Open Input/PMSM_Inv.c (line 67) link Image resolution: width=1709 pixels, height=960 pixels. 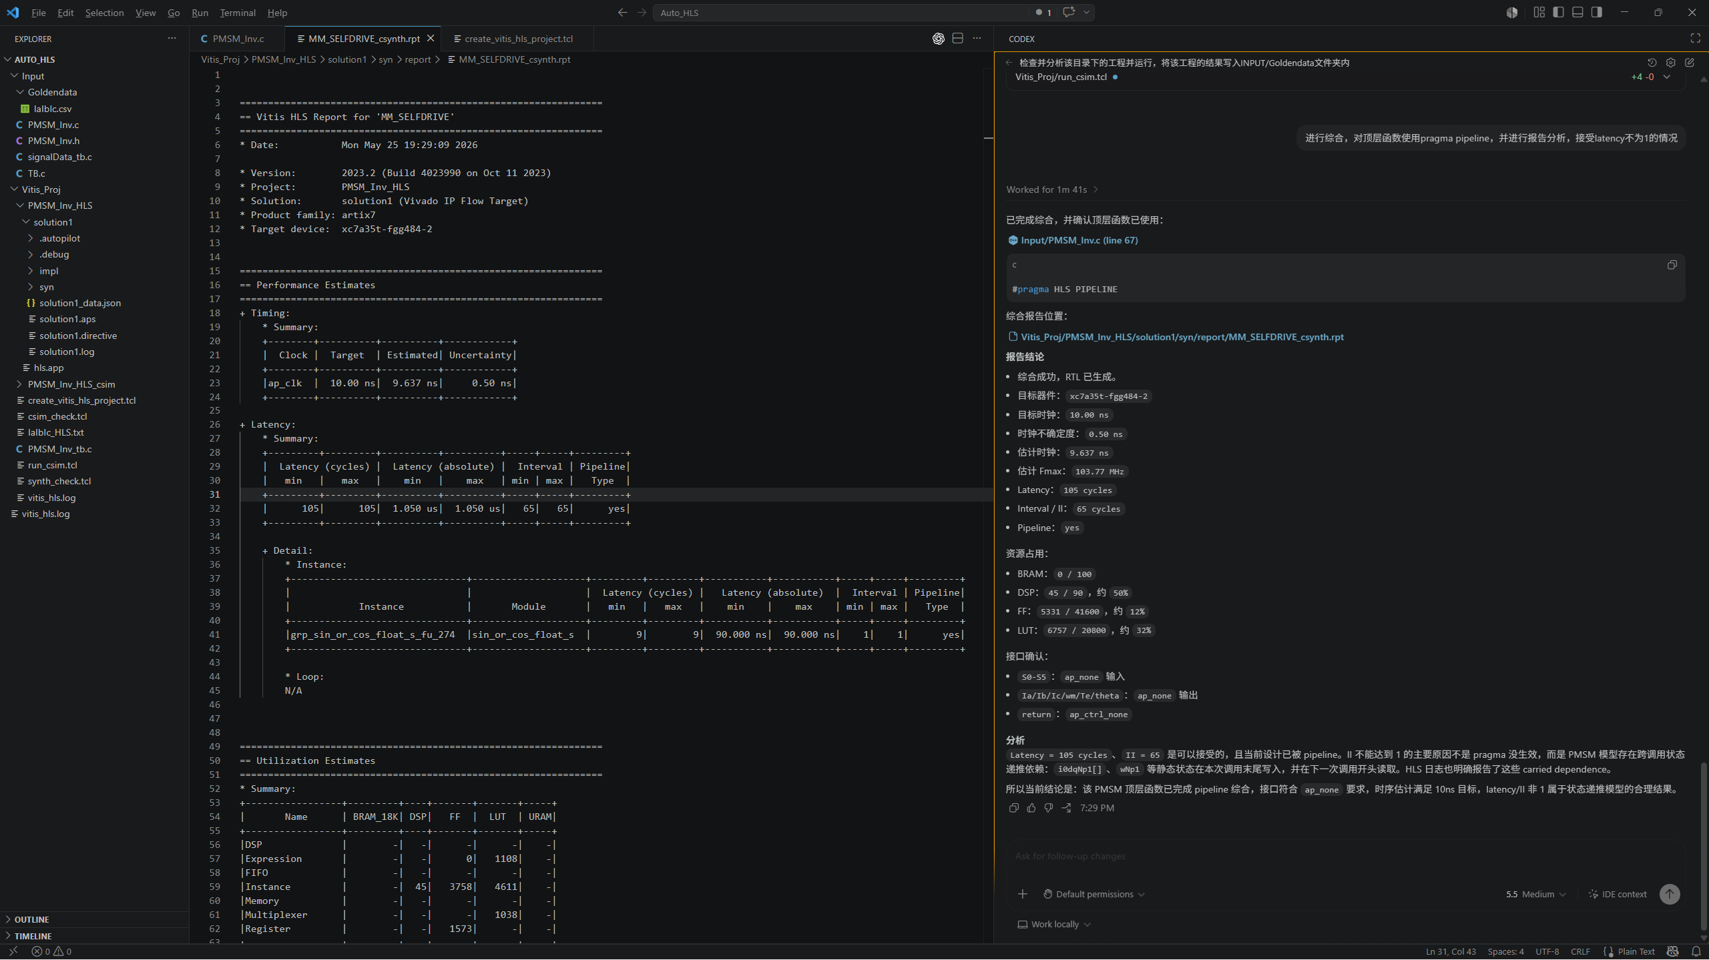pos(1079,240)
